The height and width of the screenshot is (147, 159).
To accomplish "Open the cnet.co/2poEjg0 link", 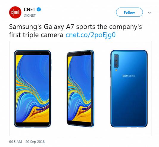I will (91, 35).
